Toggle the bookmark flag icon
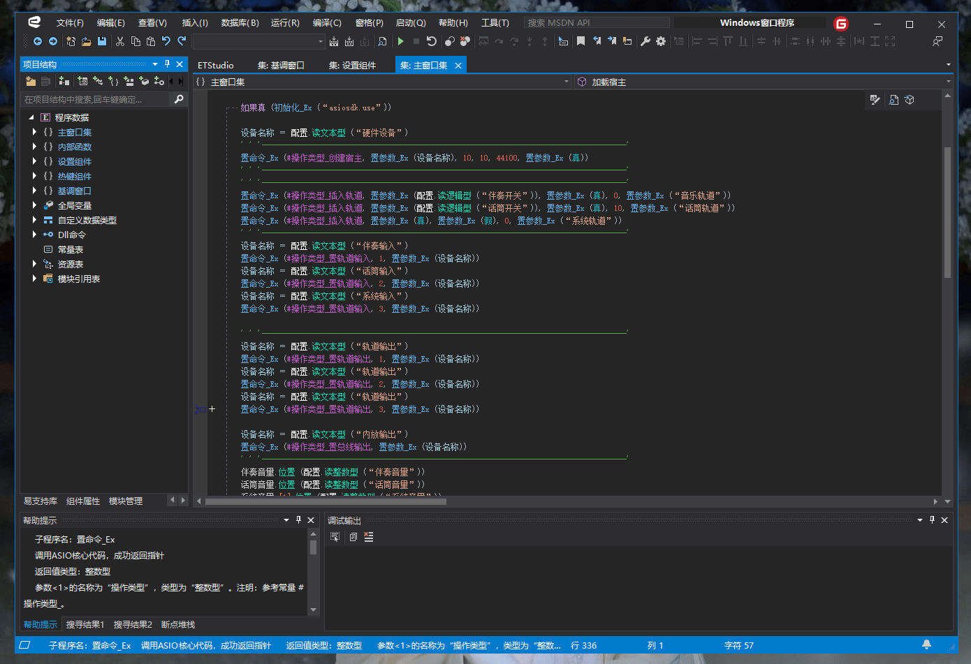The width and height of the screenshot is (971, 664). point(581,42)
